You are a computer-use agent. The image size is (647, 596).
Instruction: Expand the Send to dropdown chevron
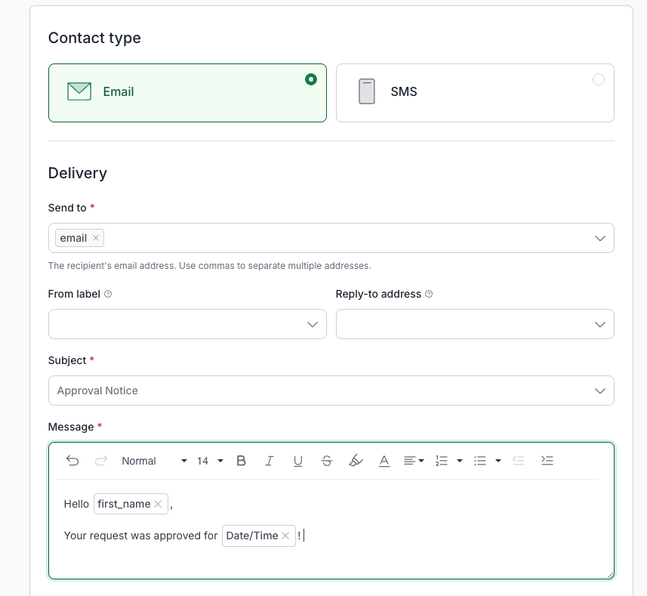600,238
